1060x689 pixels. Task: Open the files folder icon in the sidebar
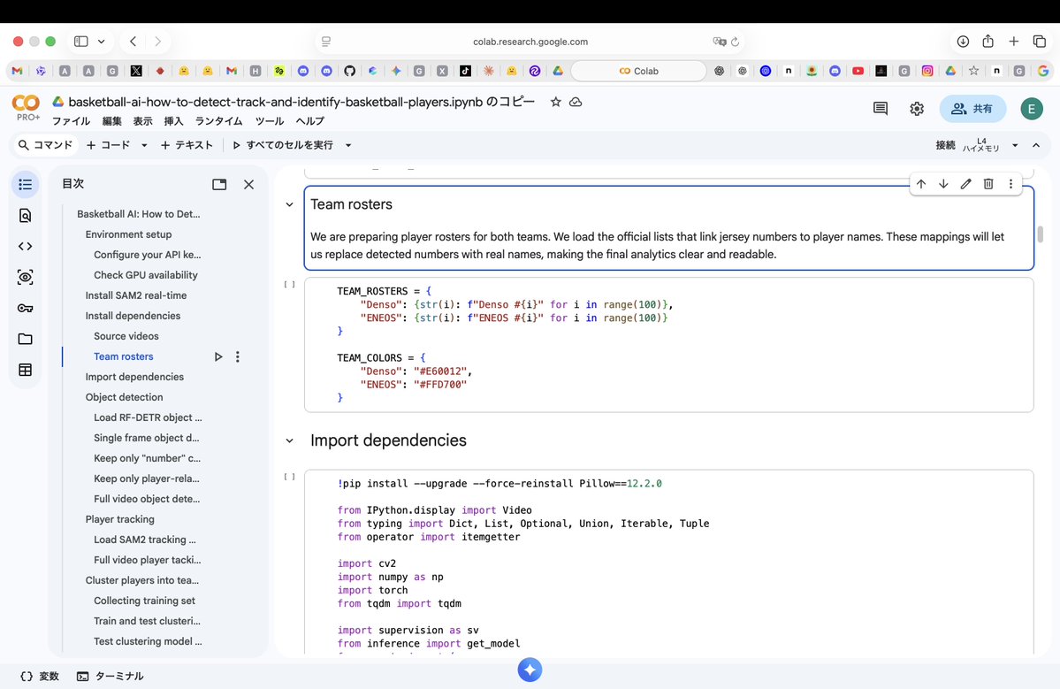pyautogui.click(x=25, y=339)
